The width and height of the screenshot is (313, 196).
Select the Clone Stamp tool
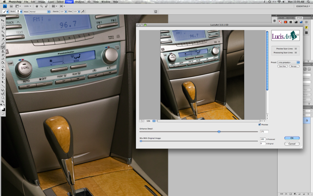point(3,51)
